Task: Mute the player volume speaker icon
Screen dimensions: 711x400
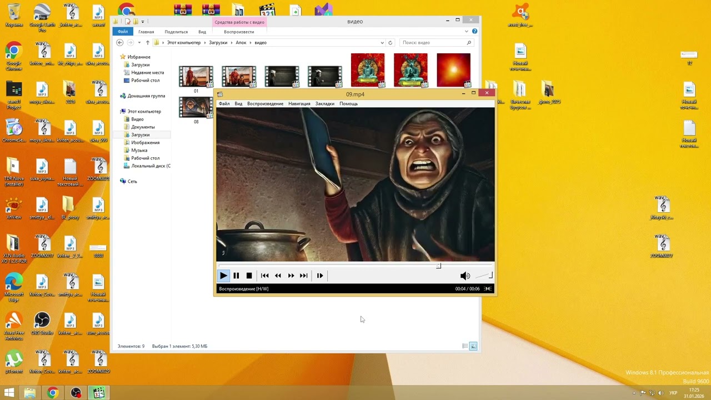Action: [465, 276]
